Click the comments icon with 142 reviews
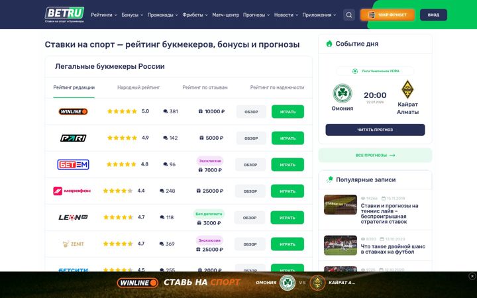Viewport: 477px width, 298px height. tap(166, 138)
